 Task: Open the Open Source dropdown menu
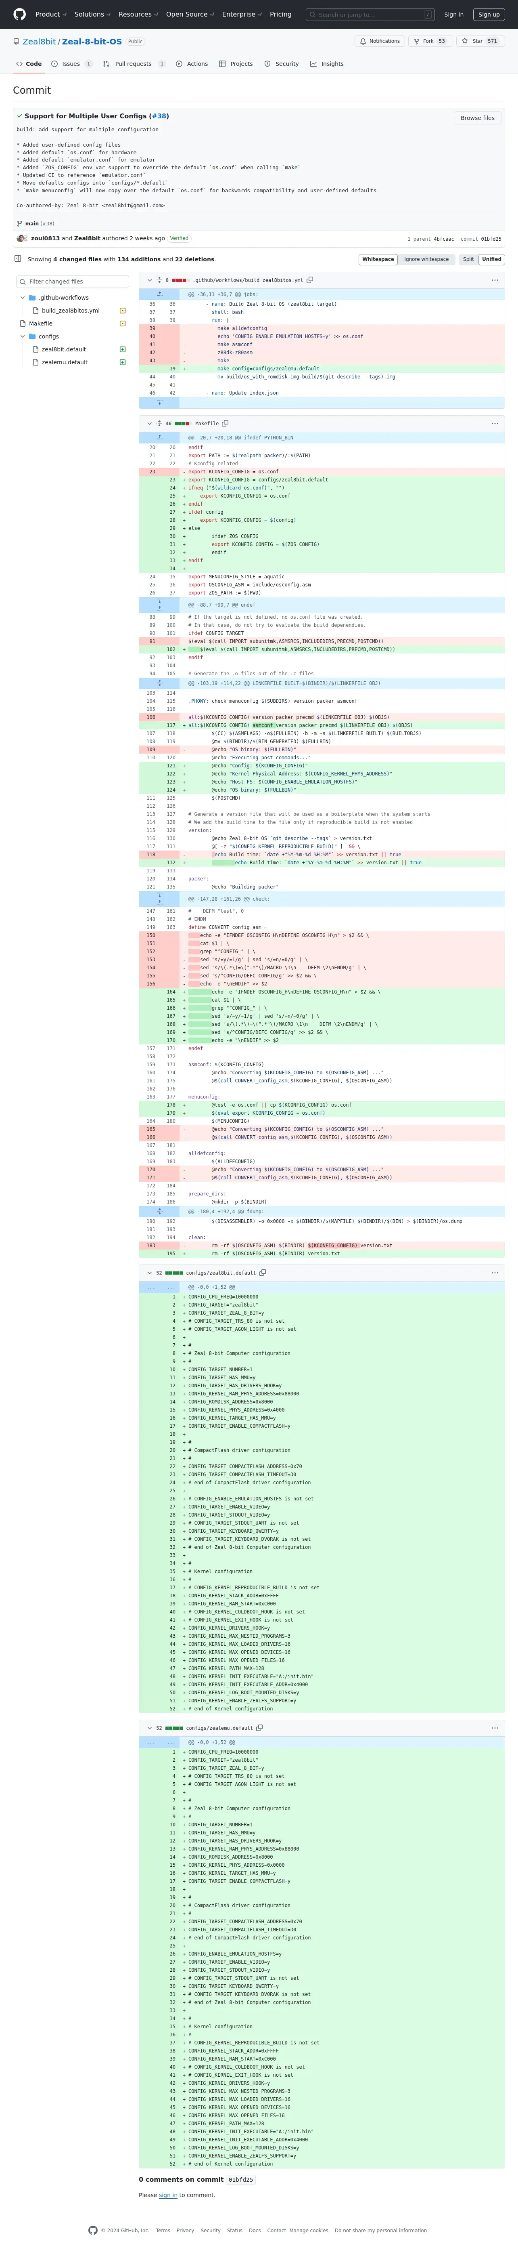(x=190, y=14)
